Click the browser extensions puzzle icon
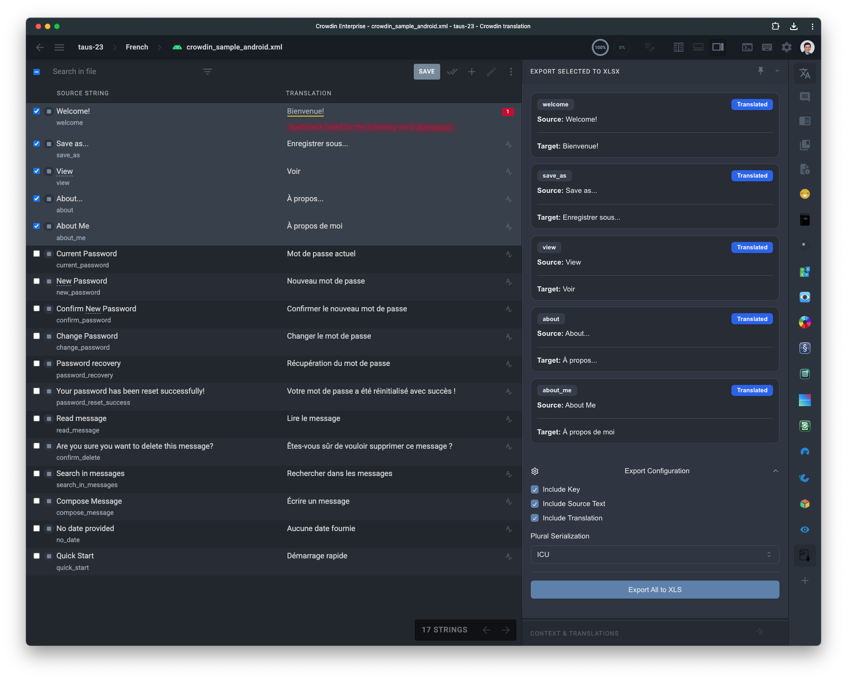The image size is (847, 680). click(x=776, y=26)
